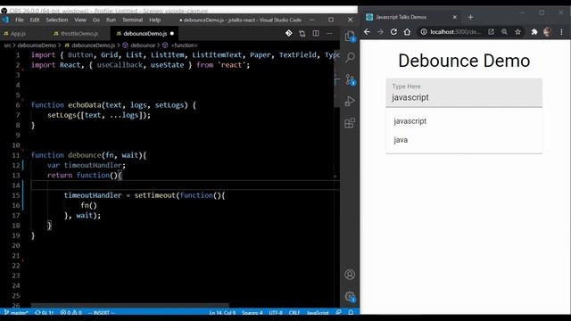571x321 pixels.
Task: Click the Type Here text field
Action: coord(464,93)
